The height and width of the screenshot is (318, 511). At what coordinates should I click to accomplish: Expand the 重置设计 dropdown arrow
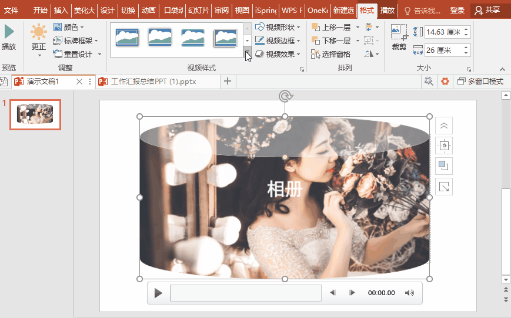tap(99, 55)
